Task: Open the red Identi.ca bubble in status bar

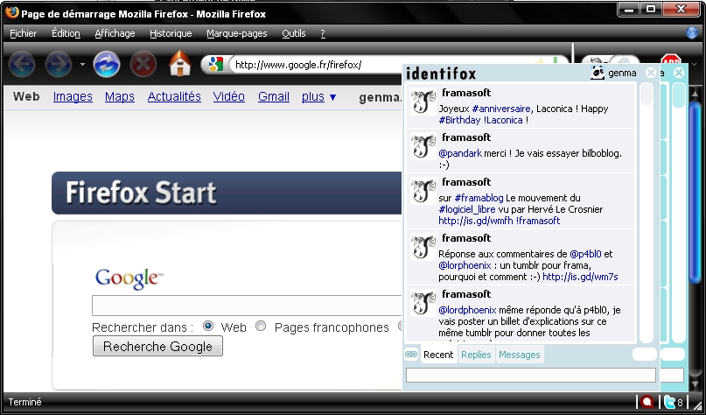Action: 647,402
